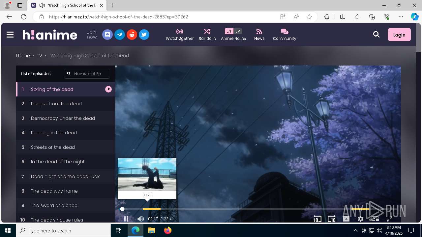This screenshot has width=422, height=237.
Task: Open Windows Start menu
Action: [x=8, y=230]
